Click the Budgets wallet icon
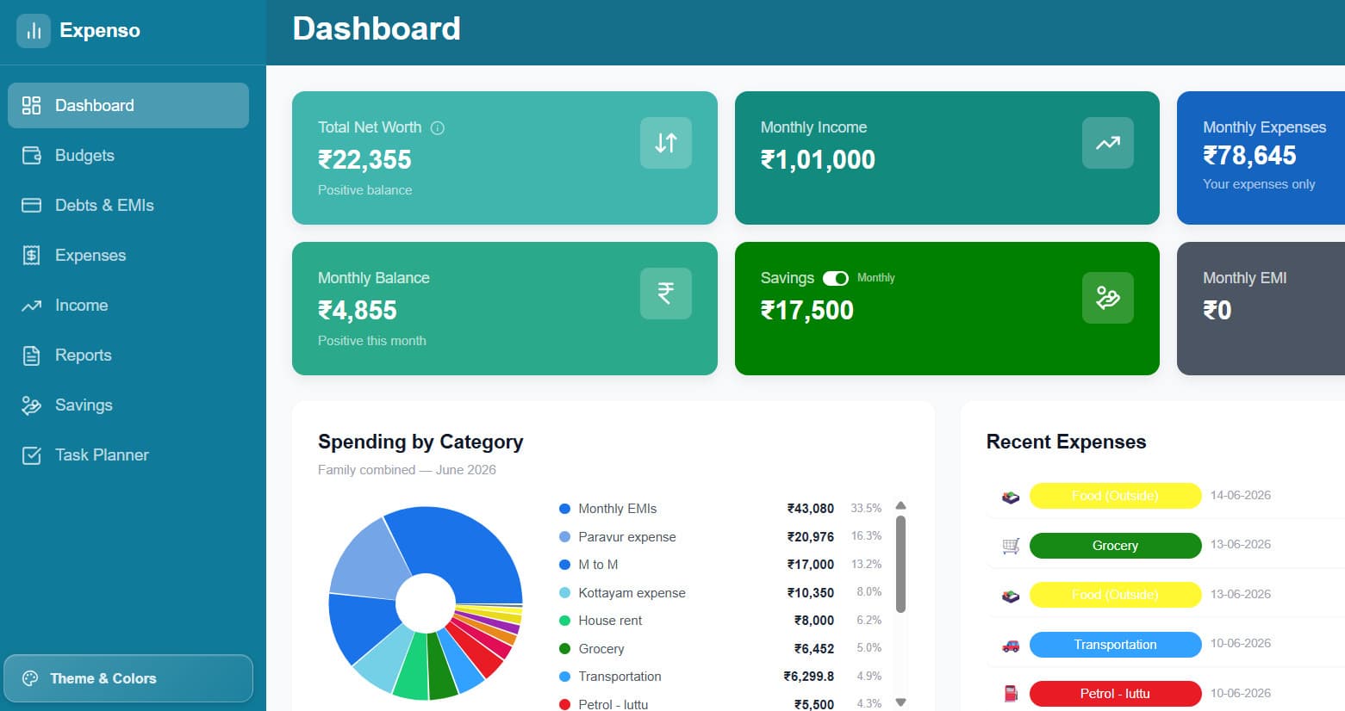1345x711 pixels. (31, 155)
